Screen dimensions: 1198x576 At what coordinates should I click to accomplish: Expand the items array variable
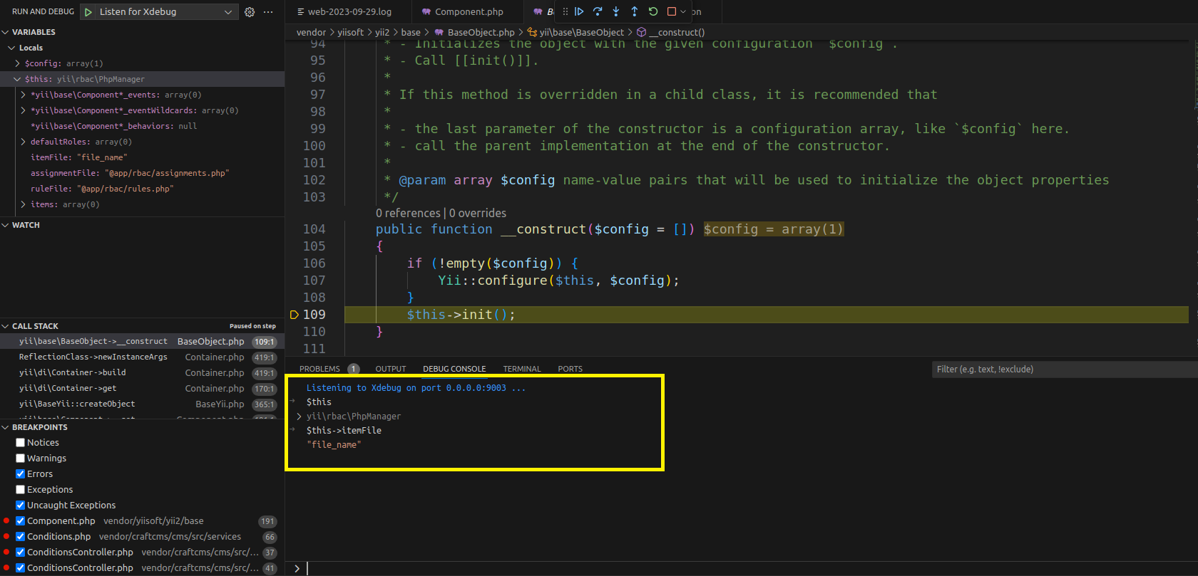(x=24, y=204)
